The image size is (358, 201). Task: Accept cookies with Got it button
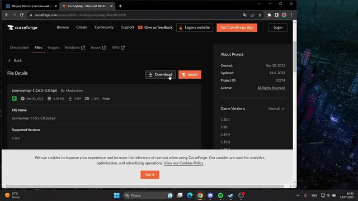(x=150, y=175)
